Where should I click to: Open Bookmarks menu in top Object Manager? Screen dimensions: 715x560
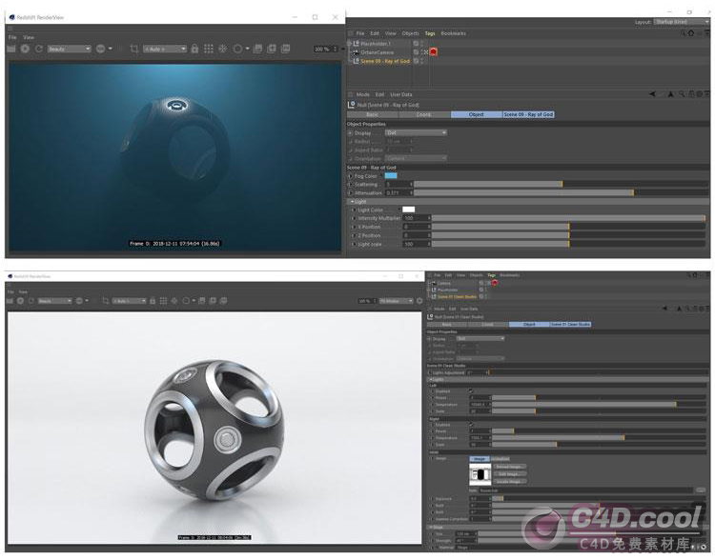(453, 33)
